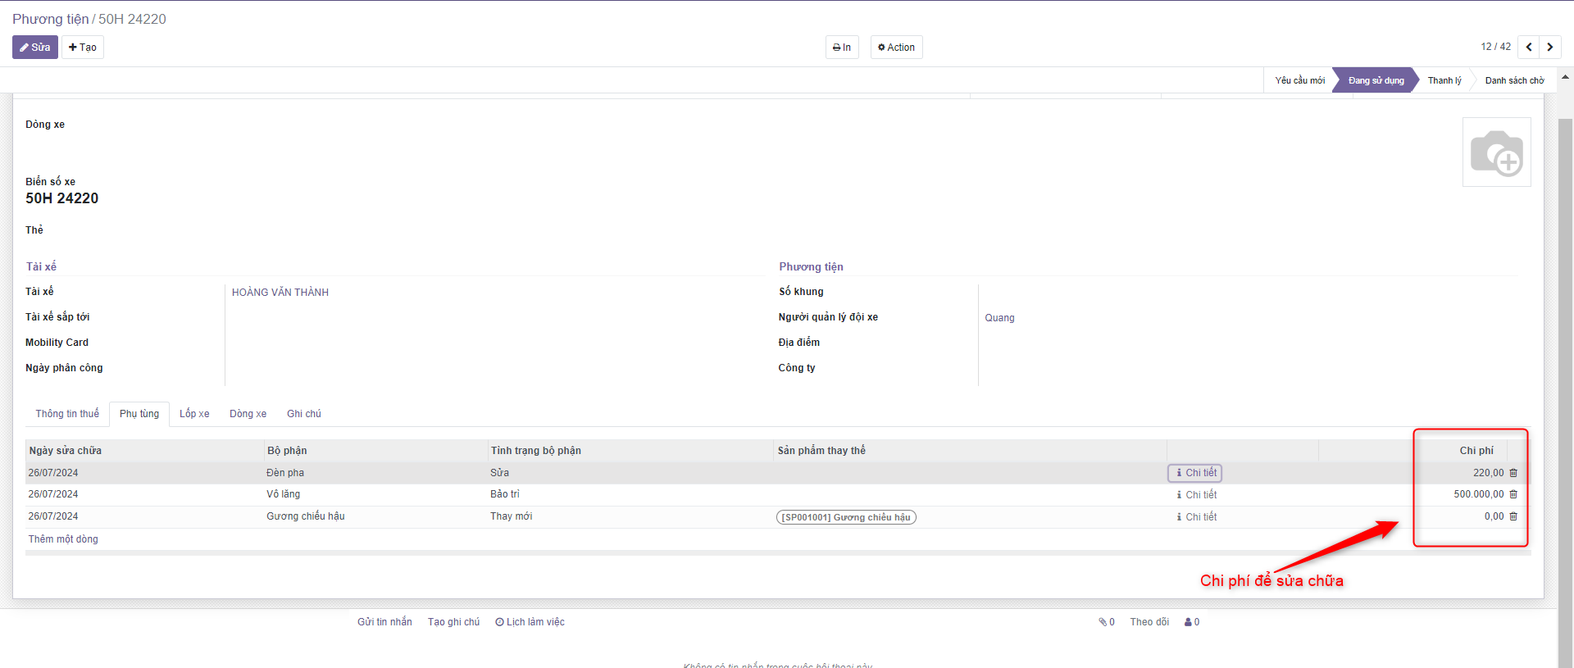View Chi tiết for Gương chiếu hậu
1574x668 pixels.
[1196, 517]
